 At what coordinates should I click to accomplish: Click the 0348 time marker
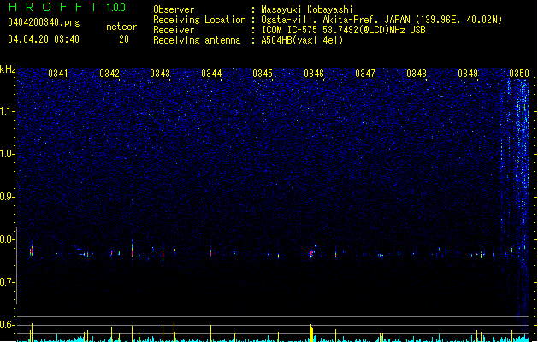point(417,74)
